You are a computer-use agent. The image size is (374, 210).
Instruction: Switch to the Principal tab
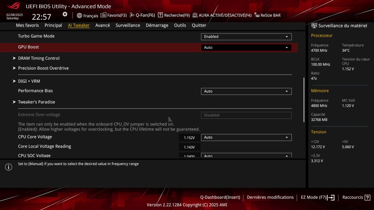point(53,25)
